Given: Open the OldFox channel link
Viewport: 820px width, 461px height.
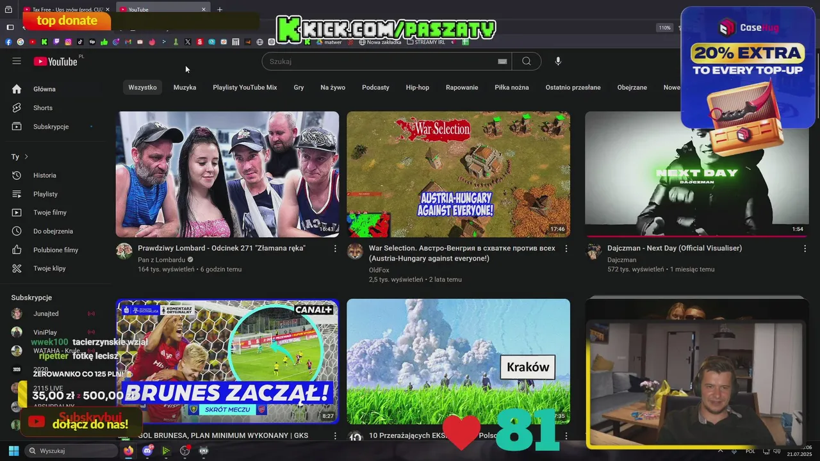Looking at the screenshot, I should (x=379, y=270).
